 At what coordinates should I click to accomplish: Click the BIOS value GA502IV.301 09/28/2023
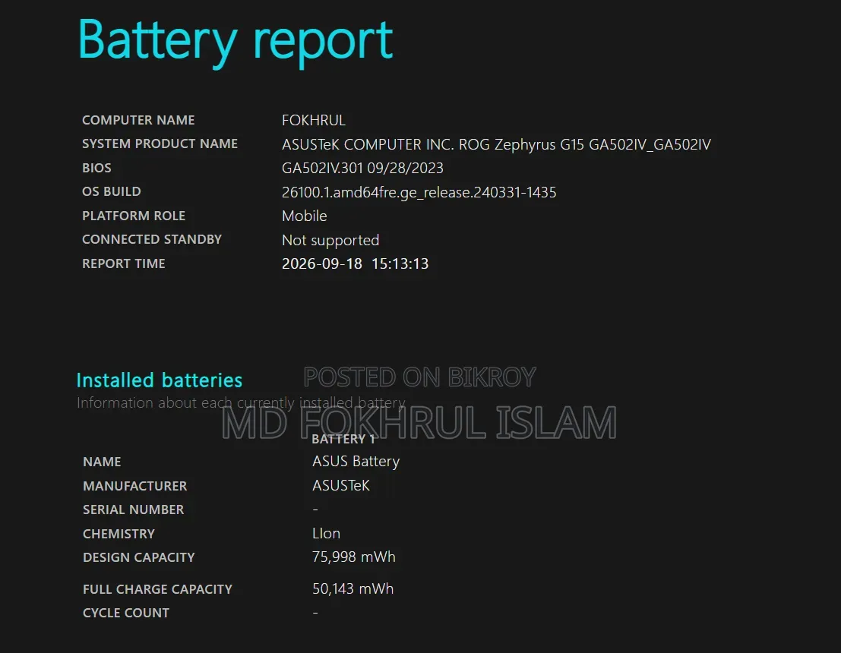point(362,169)
